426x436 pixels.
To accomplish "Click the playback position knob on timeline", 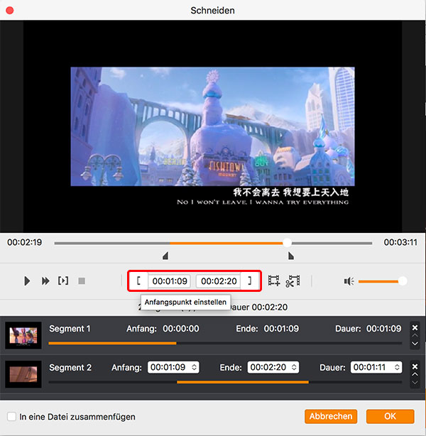I will tap(287, 243).
